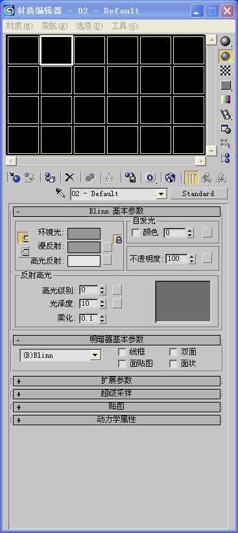
Task: Click the map button beside 高光反射
Action: pyautogui.click(x=107, y=260)
